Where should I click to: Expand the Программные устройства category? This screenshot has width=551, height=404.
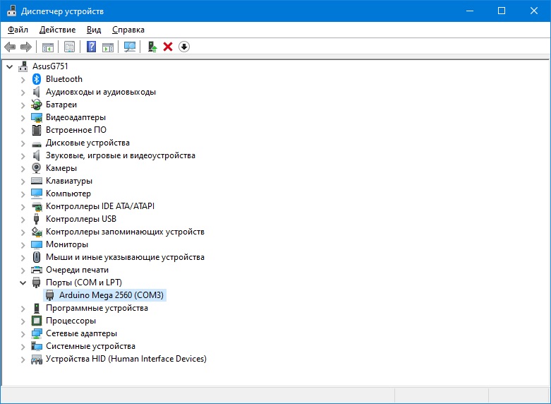(x=23, y=308)
